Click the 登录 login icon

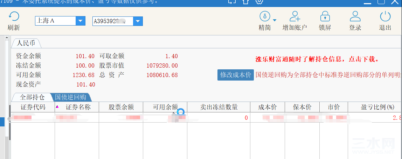click(355, 16)
